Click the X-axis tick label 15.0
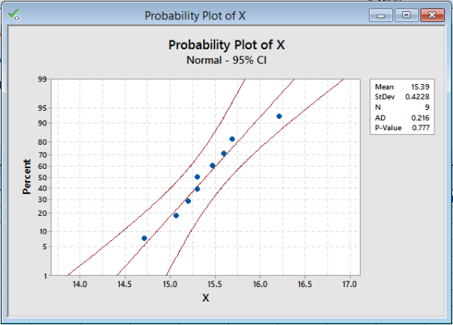Viewport: 453px width, 325px height. coord(170,285)
